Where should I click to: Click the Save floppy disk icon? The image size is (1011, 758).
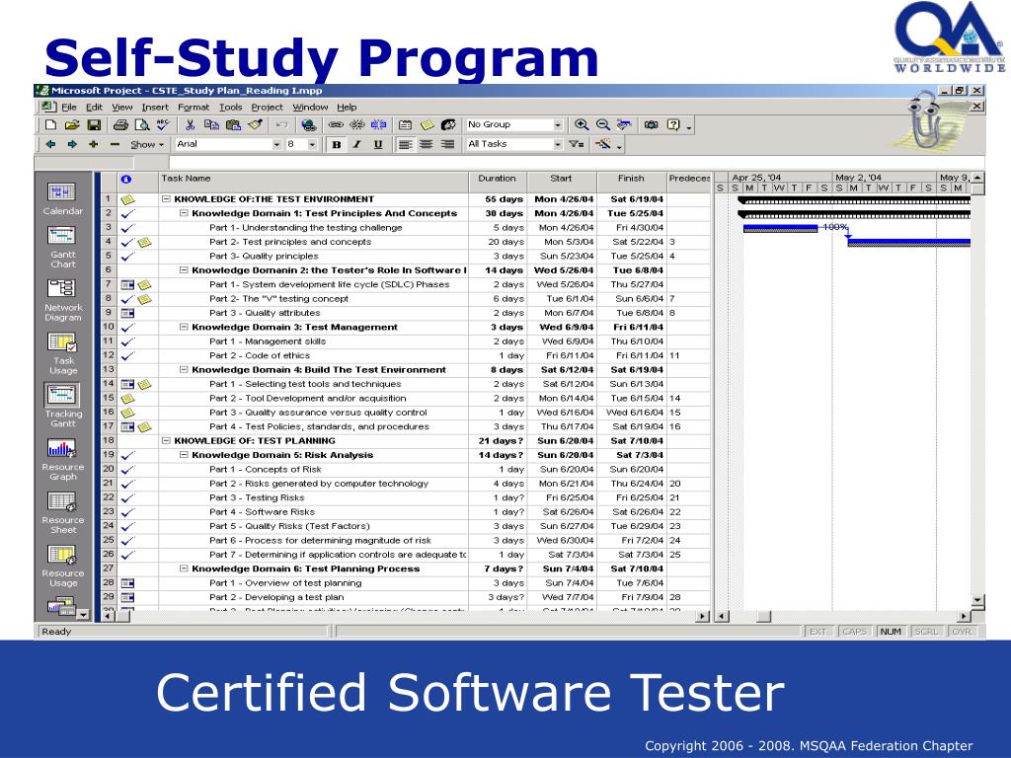pos(94,125)
